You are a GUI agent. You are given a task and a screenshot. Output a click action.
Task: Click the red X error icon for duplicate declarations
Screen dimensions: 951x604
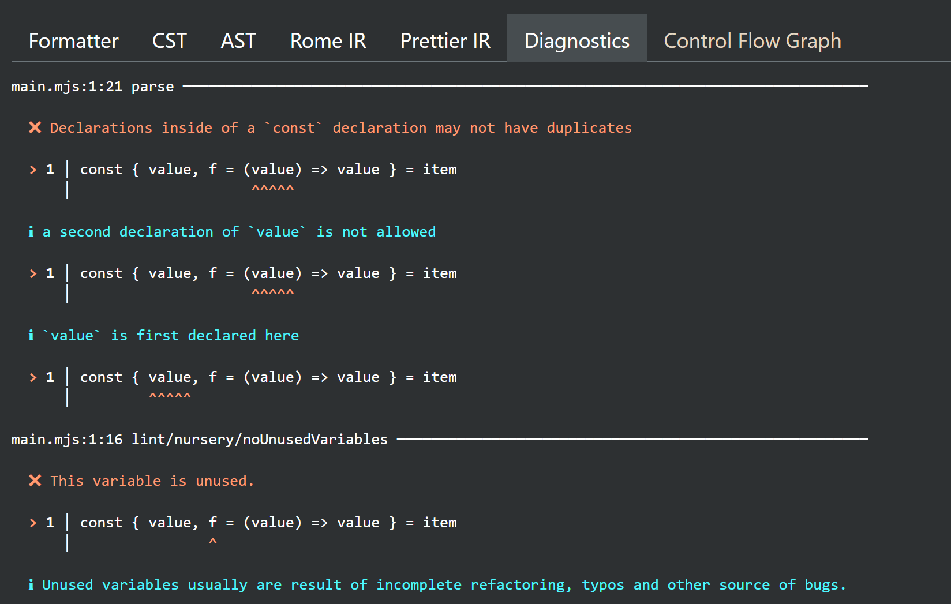pyautogui.click(x=35, y=127)
